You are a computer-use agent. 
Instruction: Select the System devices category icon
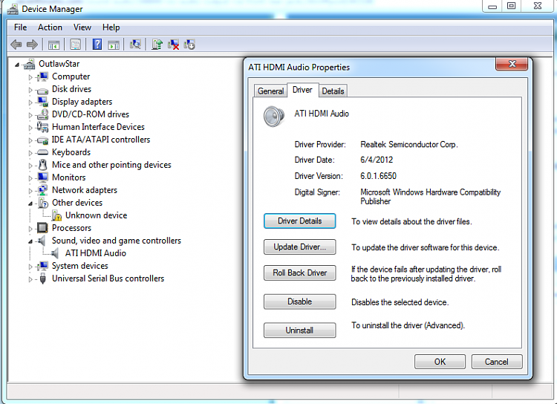coord(43,266)
